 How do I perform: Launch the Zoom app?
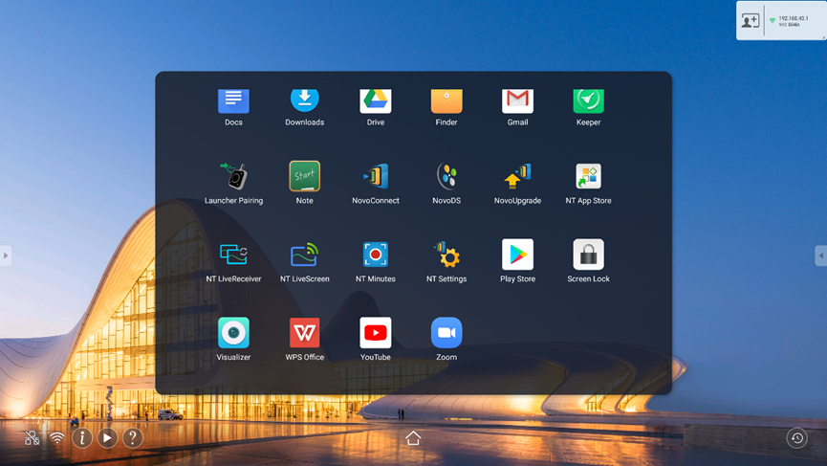[x=446, y=332]
